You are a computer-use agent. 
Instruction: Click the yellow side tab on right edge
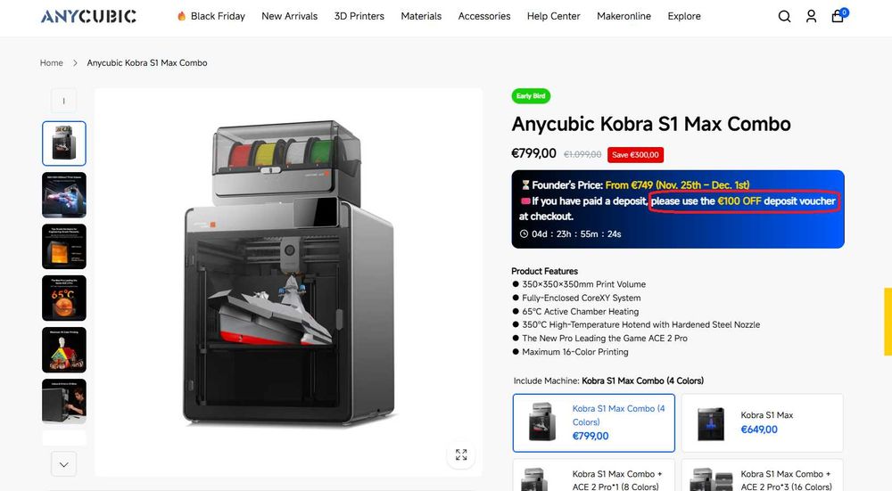[888, 322]
